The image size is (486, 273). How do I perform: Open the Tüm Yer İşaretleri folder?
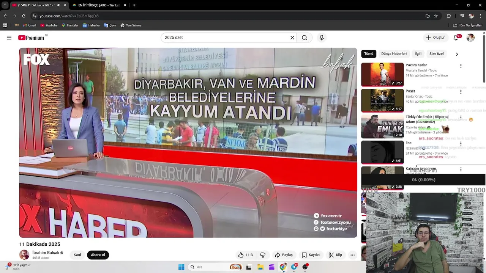pos(467,25)
